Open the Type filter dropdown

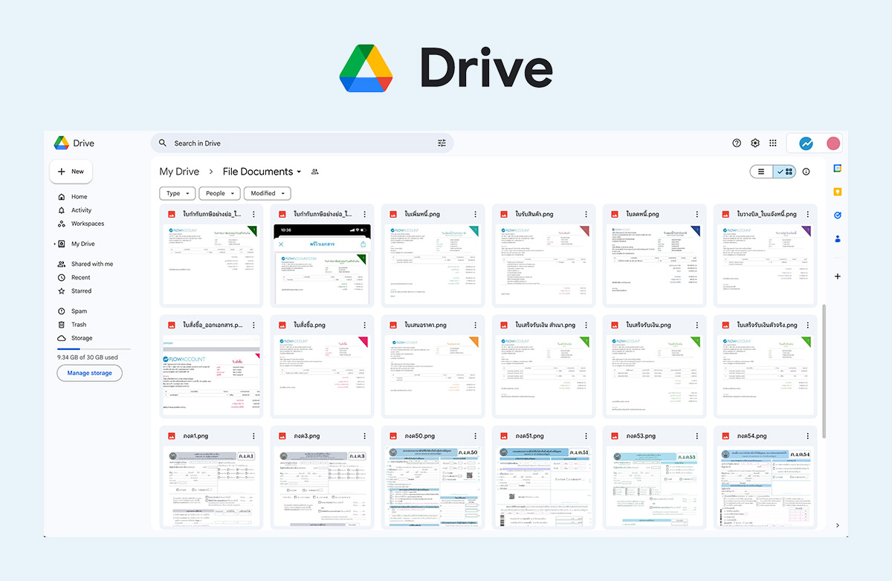tap(178, 193)
